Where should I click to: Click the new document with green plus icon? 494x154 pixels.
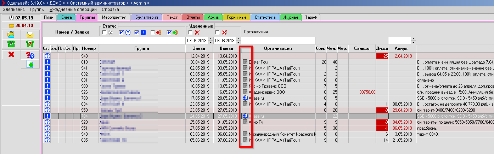coord(30,64)
